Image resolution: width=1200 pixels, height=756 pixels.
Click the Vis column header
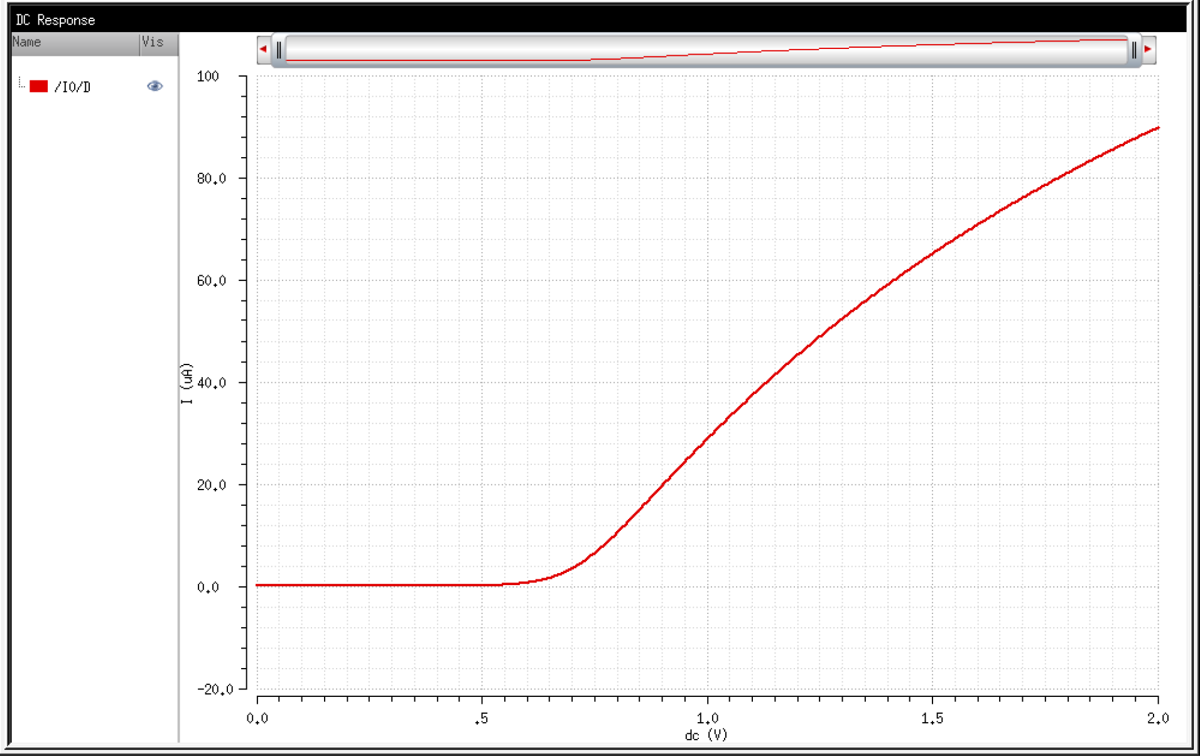(x=159, y=43)
